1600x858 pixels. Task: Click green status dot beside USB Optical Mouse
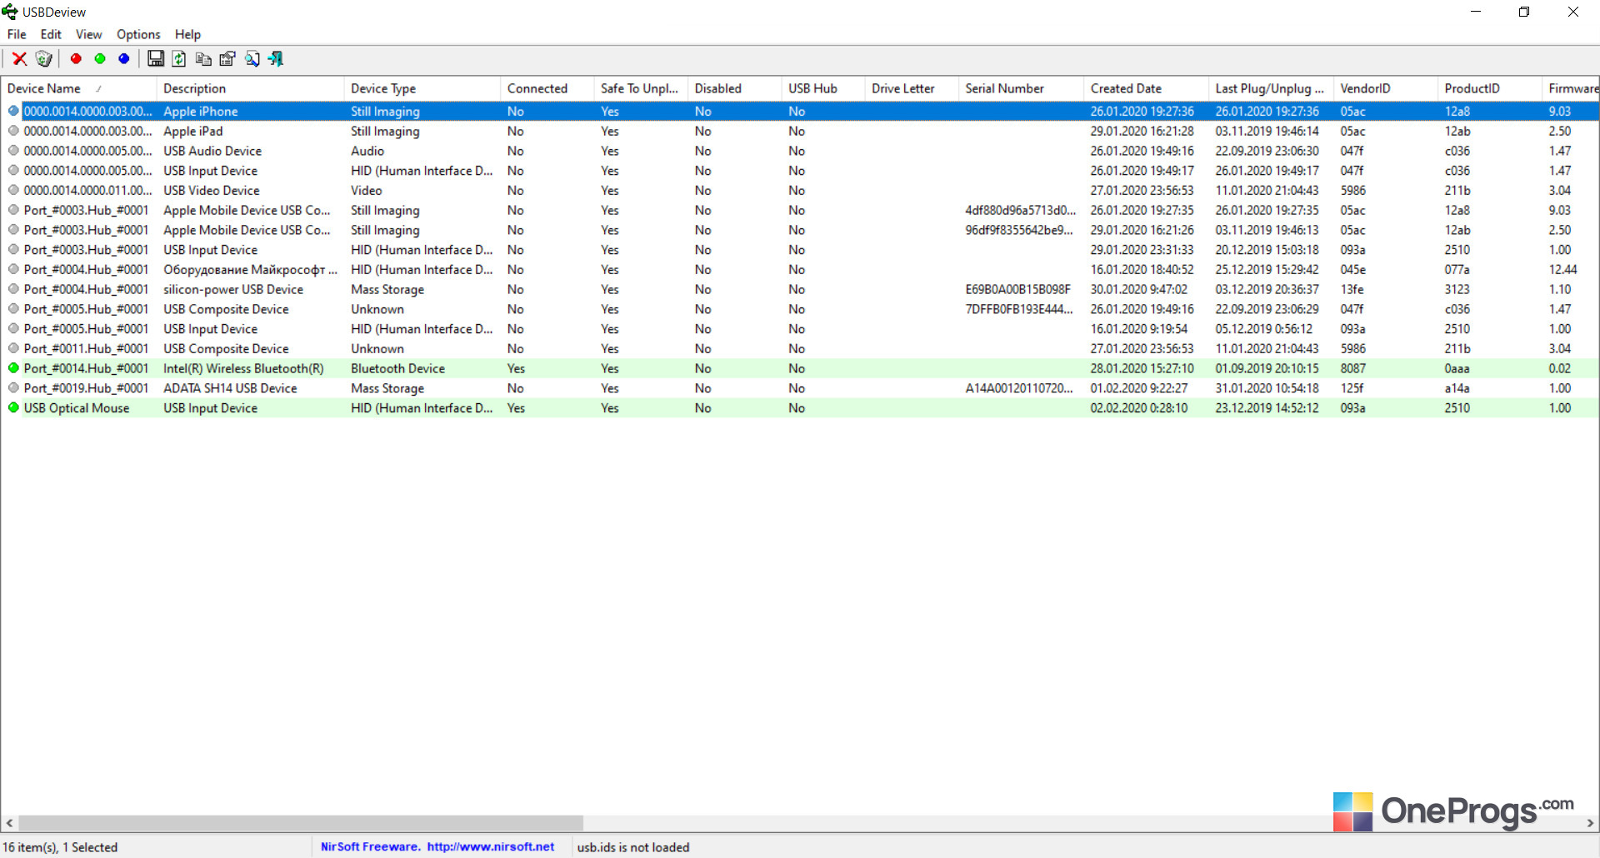click(x=13, y=408)
